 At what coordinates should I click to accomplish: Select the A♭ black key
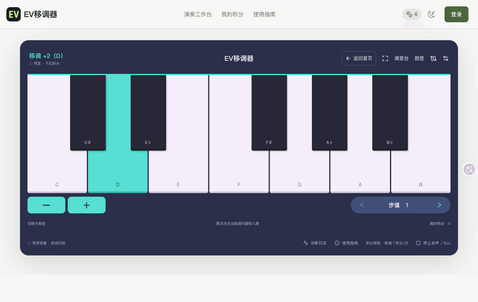pyautogui.click(x=329, y=112)
